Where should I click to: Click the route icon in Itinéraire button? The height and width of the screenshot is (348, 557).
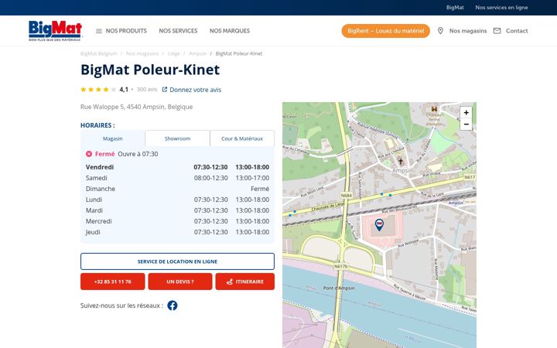[x=230, y=281]
